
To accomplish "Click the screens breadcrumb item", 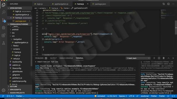I will click(x=43, y=8).
